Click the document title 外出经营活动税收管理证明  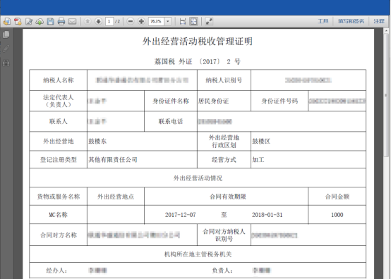coord(198,42)
